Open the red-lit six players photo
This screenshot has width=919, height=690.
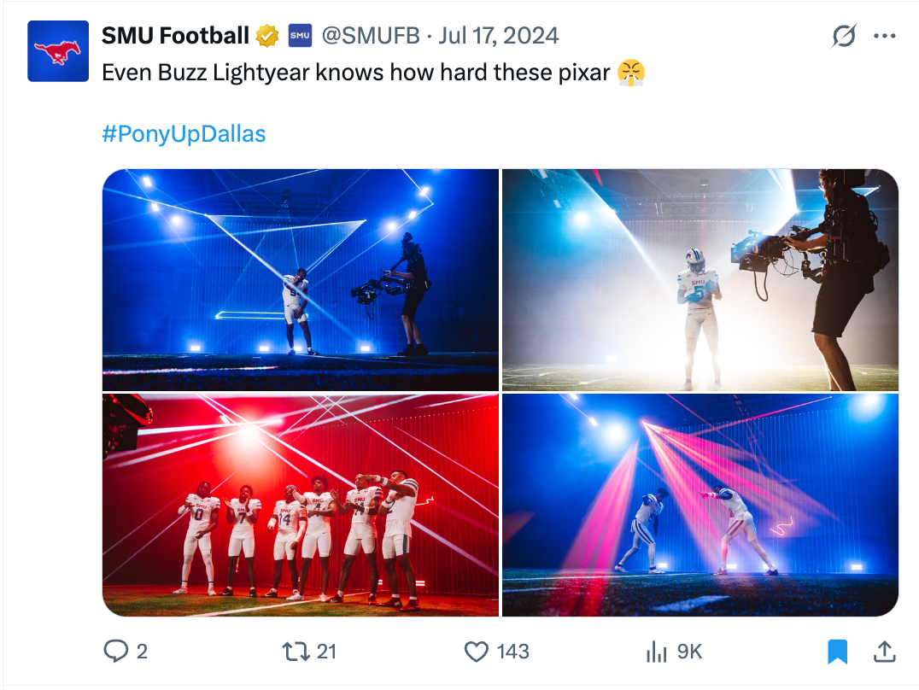point(300,505)
